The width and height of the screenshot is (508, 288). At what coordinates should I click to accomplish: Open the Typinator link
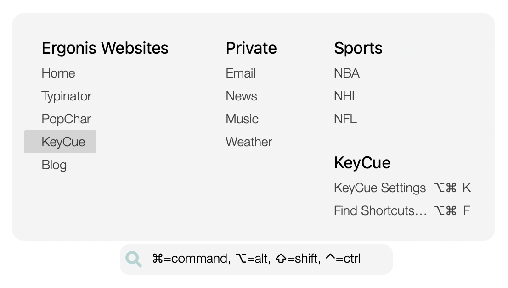coord(66,96)
